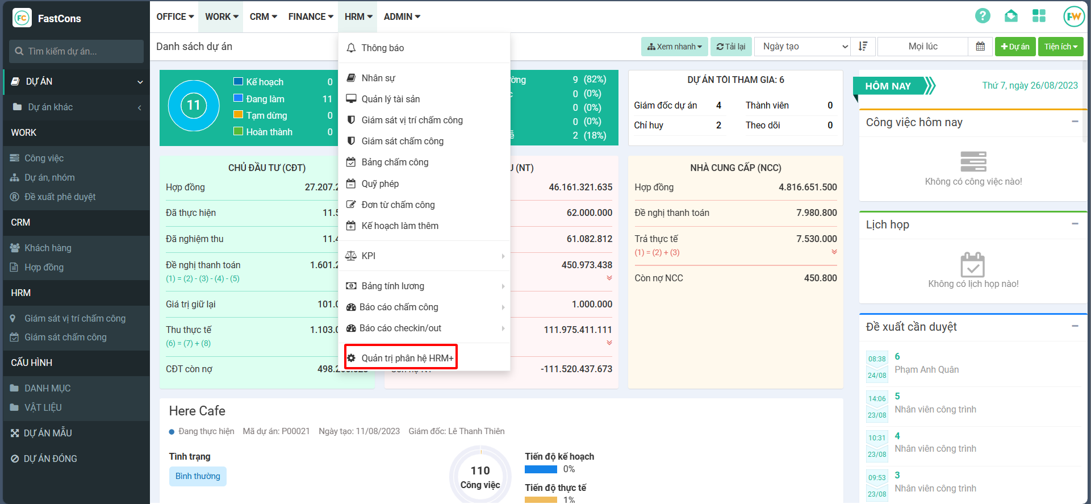
Task: Click the FastCons logo icon
Action: tap(22, 18)
